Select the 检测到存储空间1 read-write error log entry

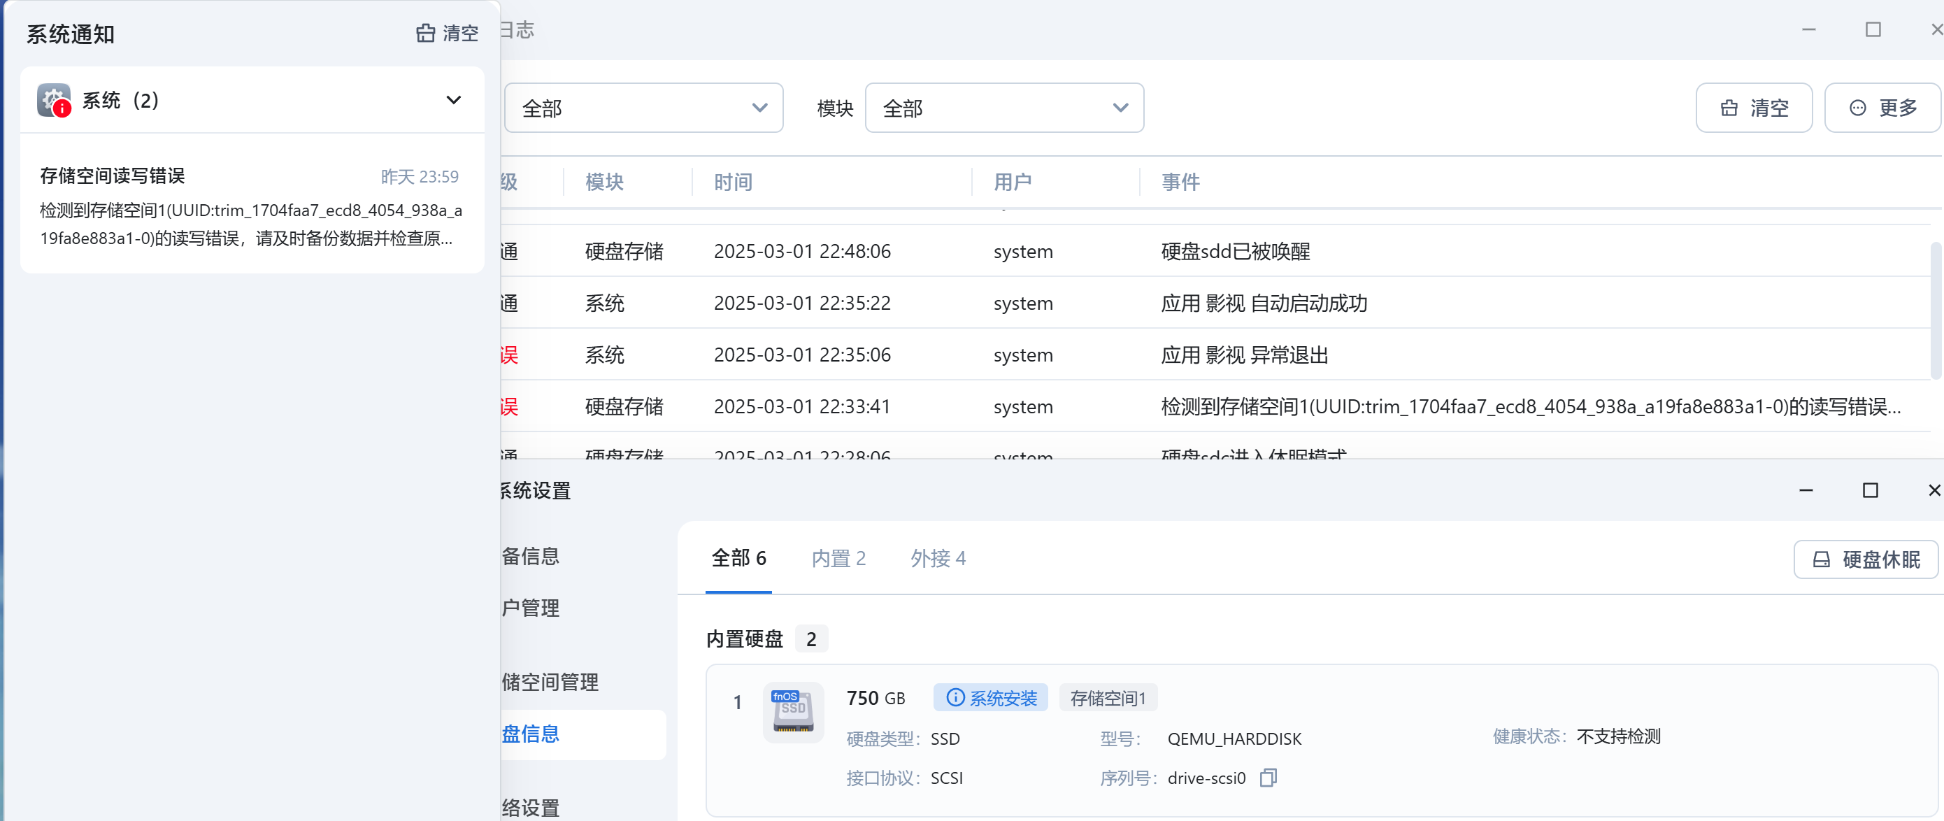coord(1215,407)
